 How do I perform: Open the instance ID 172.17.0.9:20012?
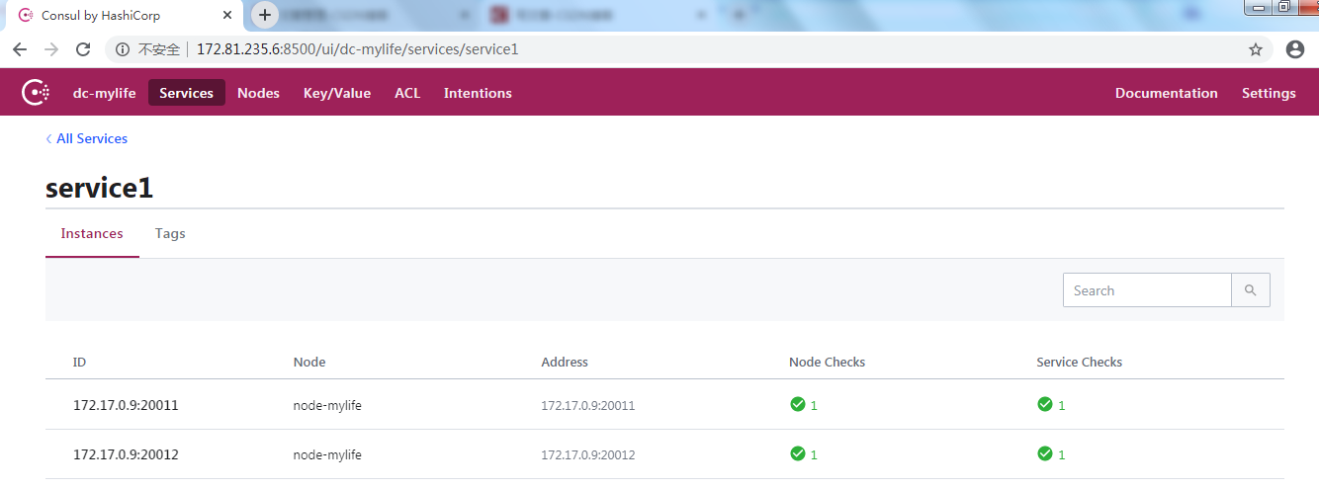point(126,454)
